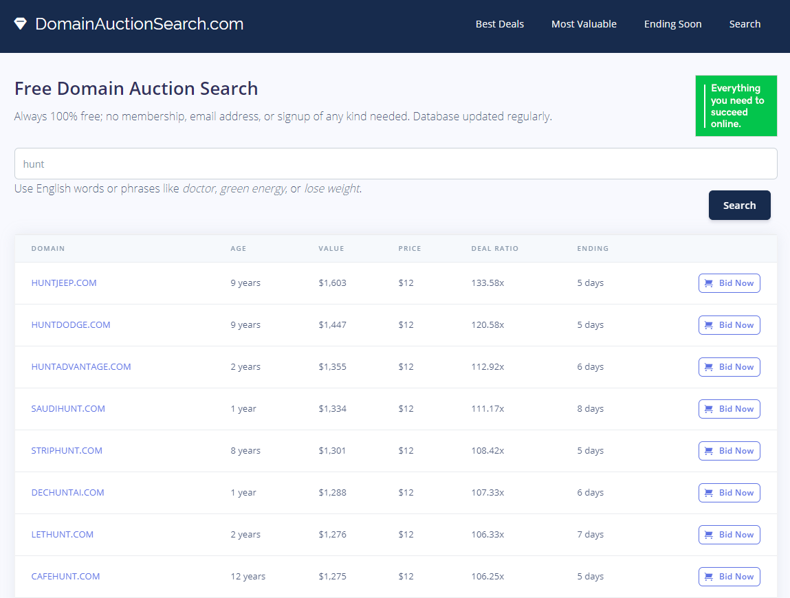Go to Best Deals page
Image resolution: width=790 pixels, height=598 pixels.
[x=500, y=24]
